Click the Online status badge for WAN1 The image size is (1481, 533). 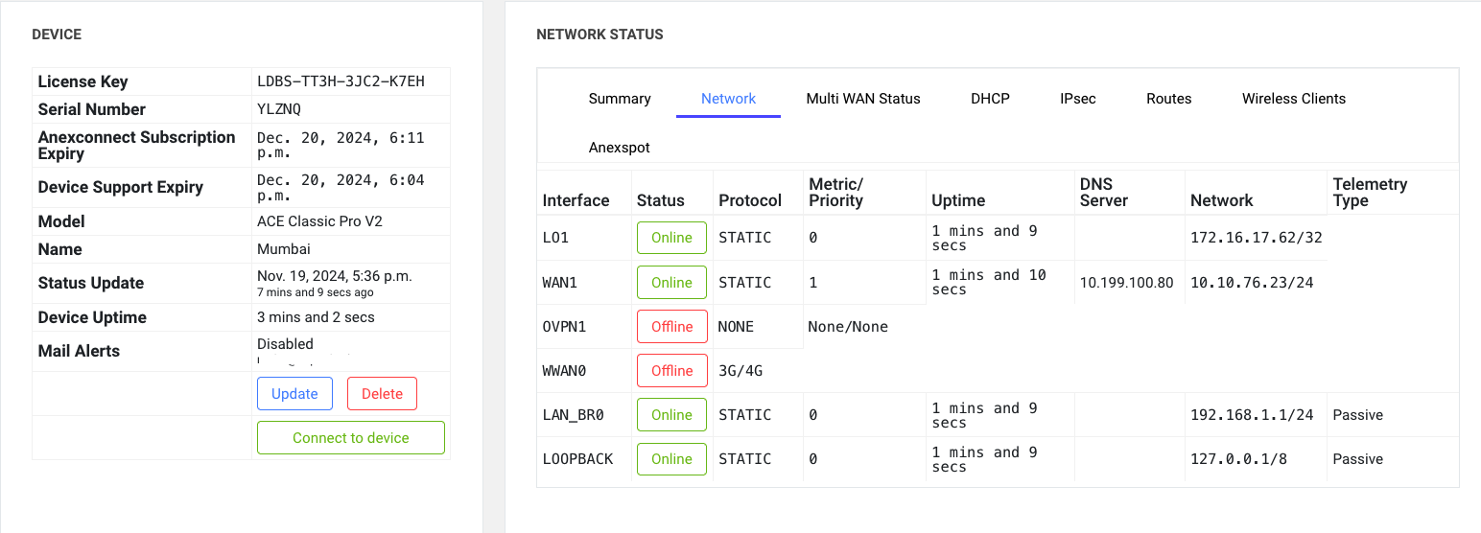[x=671, y=283]
